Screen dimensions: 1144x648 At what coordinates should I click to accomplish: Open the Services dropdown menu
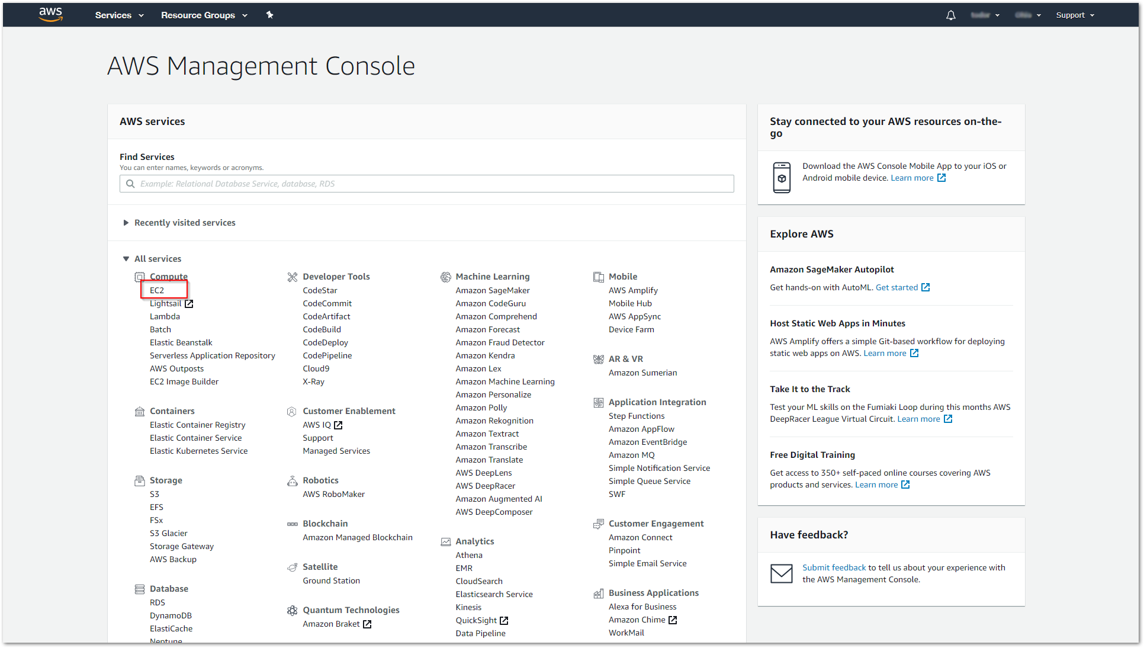pyautogui.click(x=120, y=15)
